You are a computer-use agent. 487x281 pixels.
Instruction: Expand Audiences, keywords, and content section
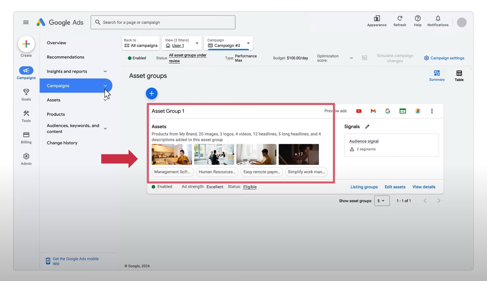[105, 128]
